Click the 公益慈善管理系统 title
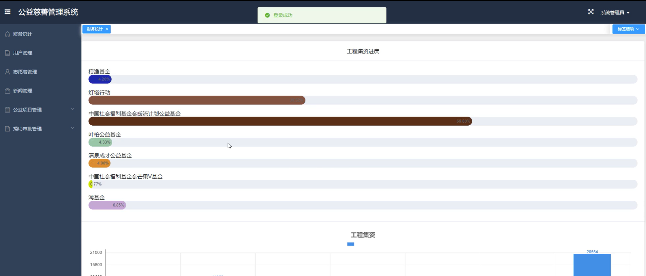 tap(48, 12)
